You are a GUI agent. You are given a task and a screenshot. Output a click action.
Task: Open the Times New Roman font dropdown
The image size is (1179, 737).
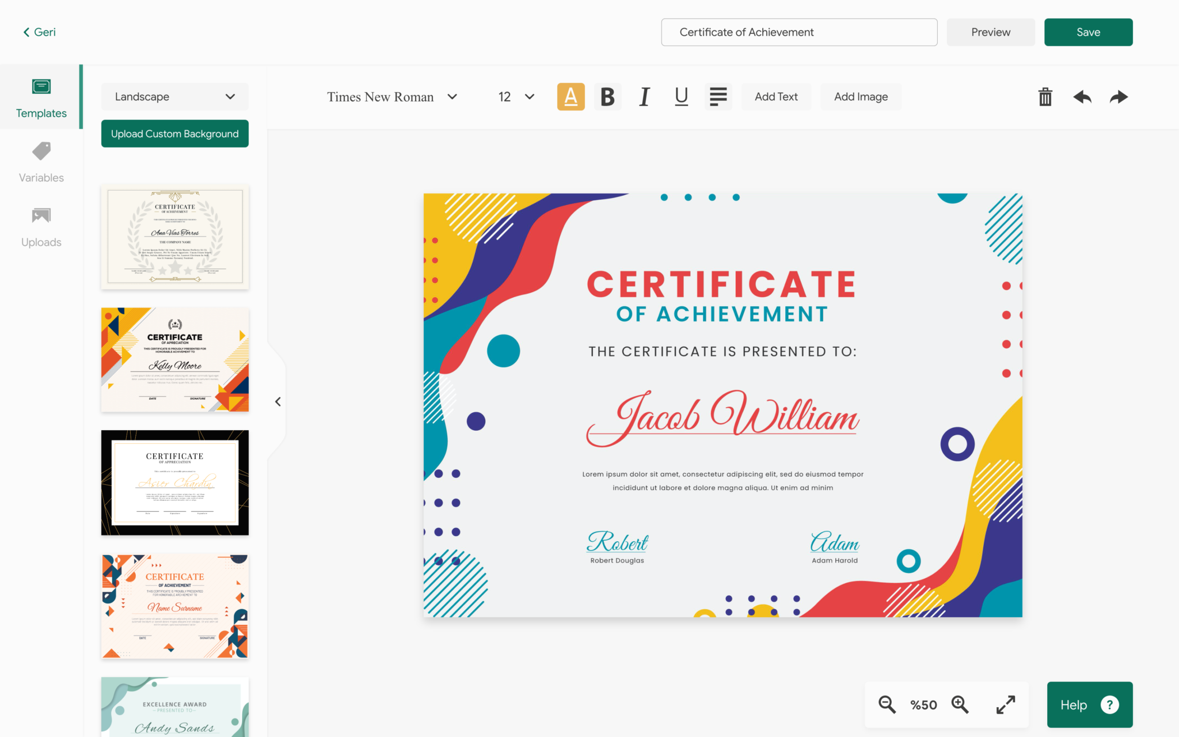click(391, 96)
